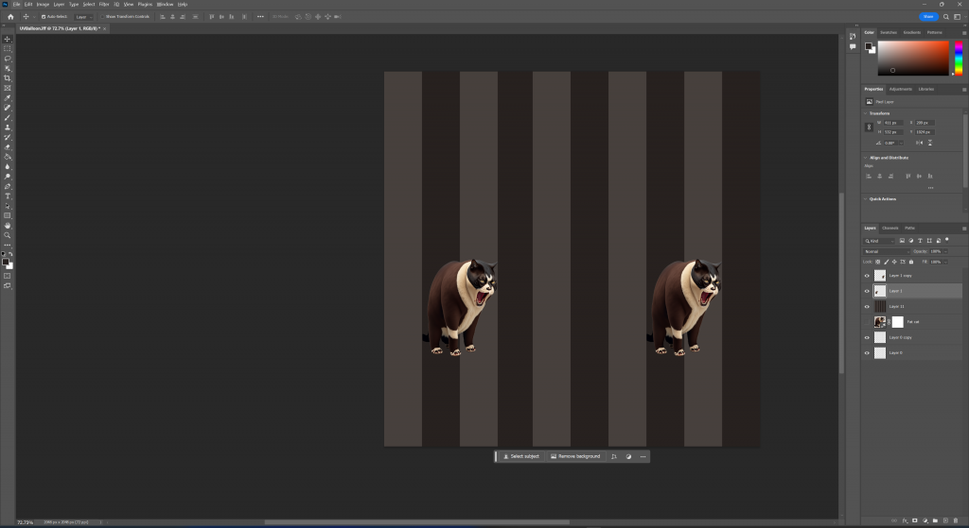Add layer style fx icon
The image size is (969, 528).
click(906, 520)
